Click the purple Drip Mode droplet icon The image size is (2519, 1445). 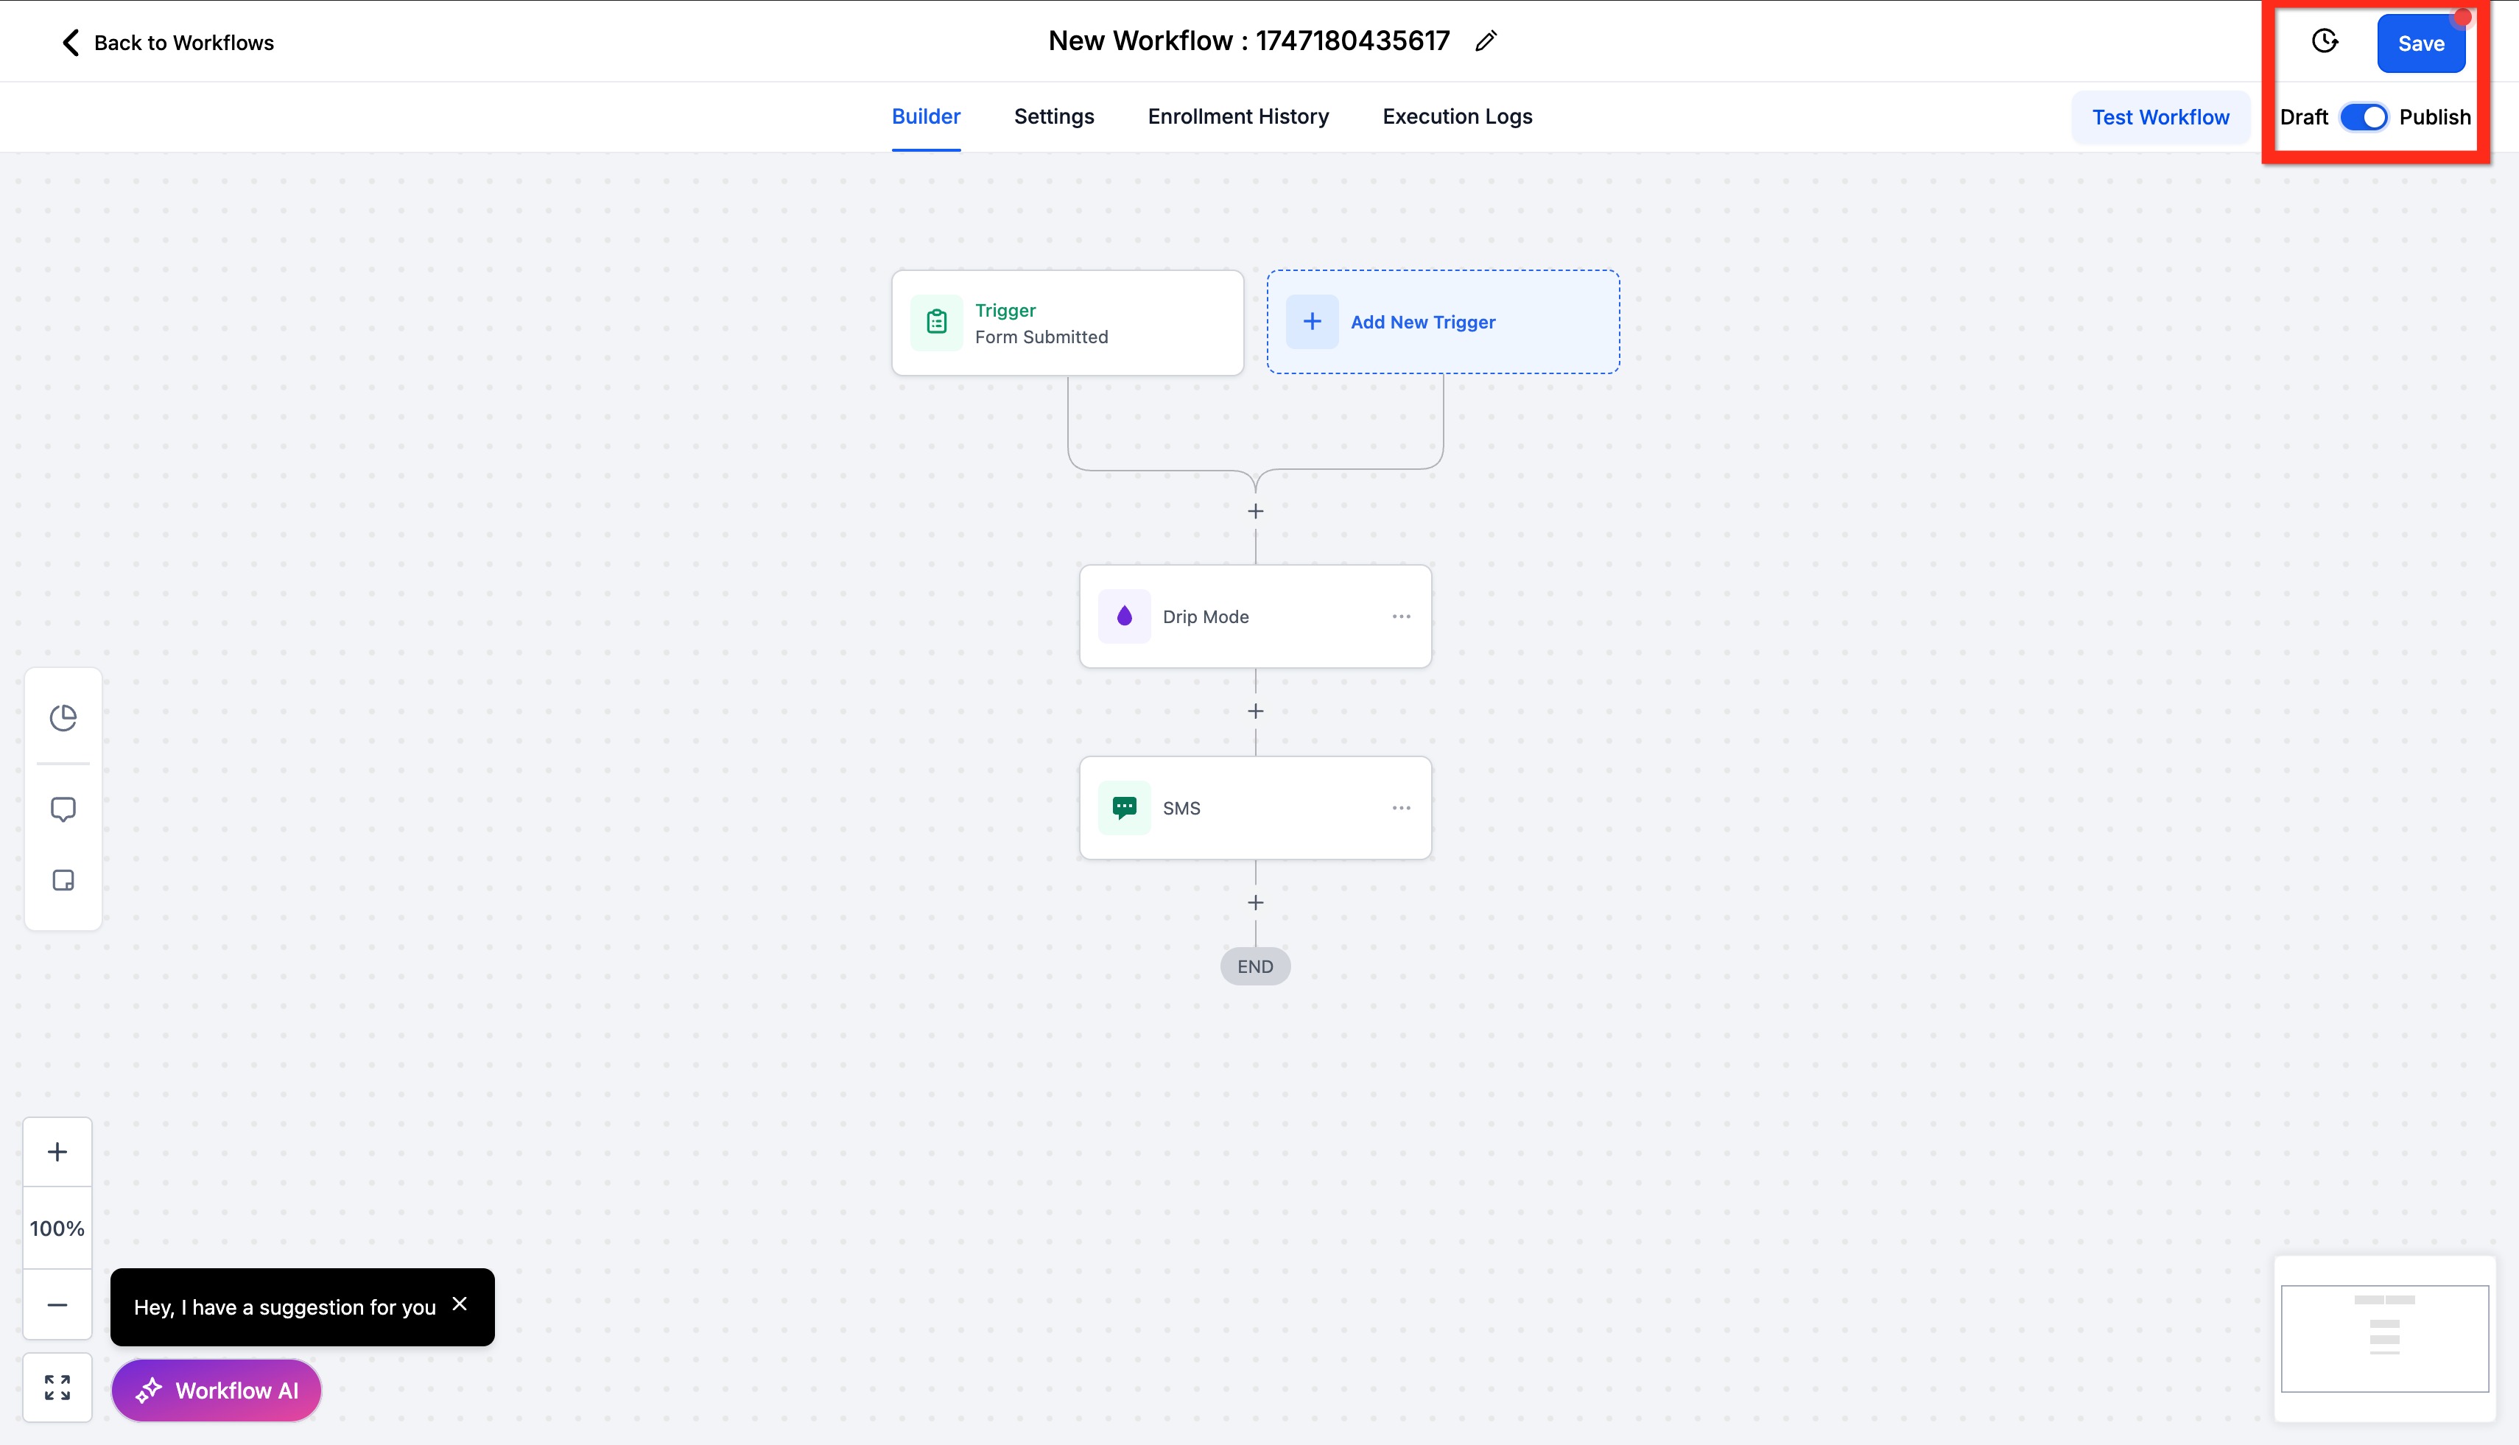[1123, 616]
